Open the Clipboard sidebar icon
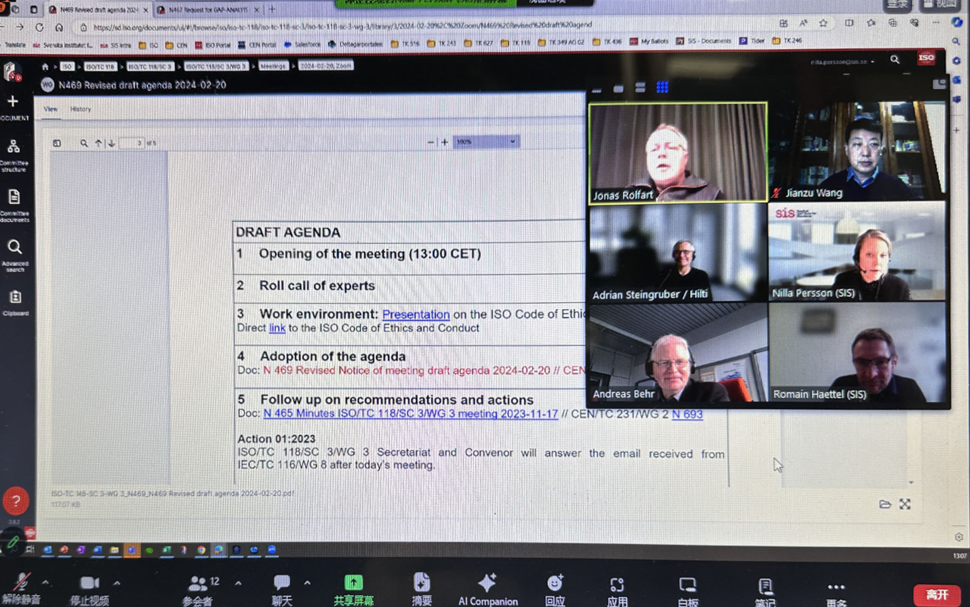 click(x=15, y=302)
